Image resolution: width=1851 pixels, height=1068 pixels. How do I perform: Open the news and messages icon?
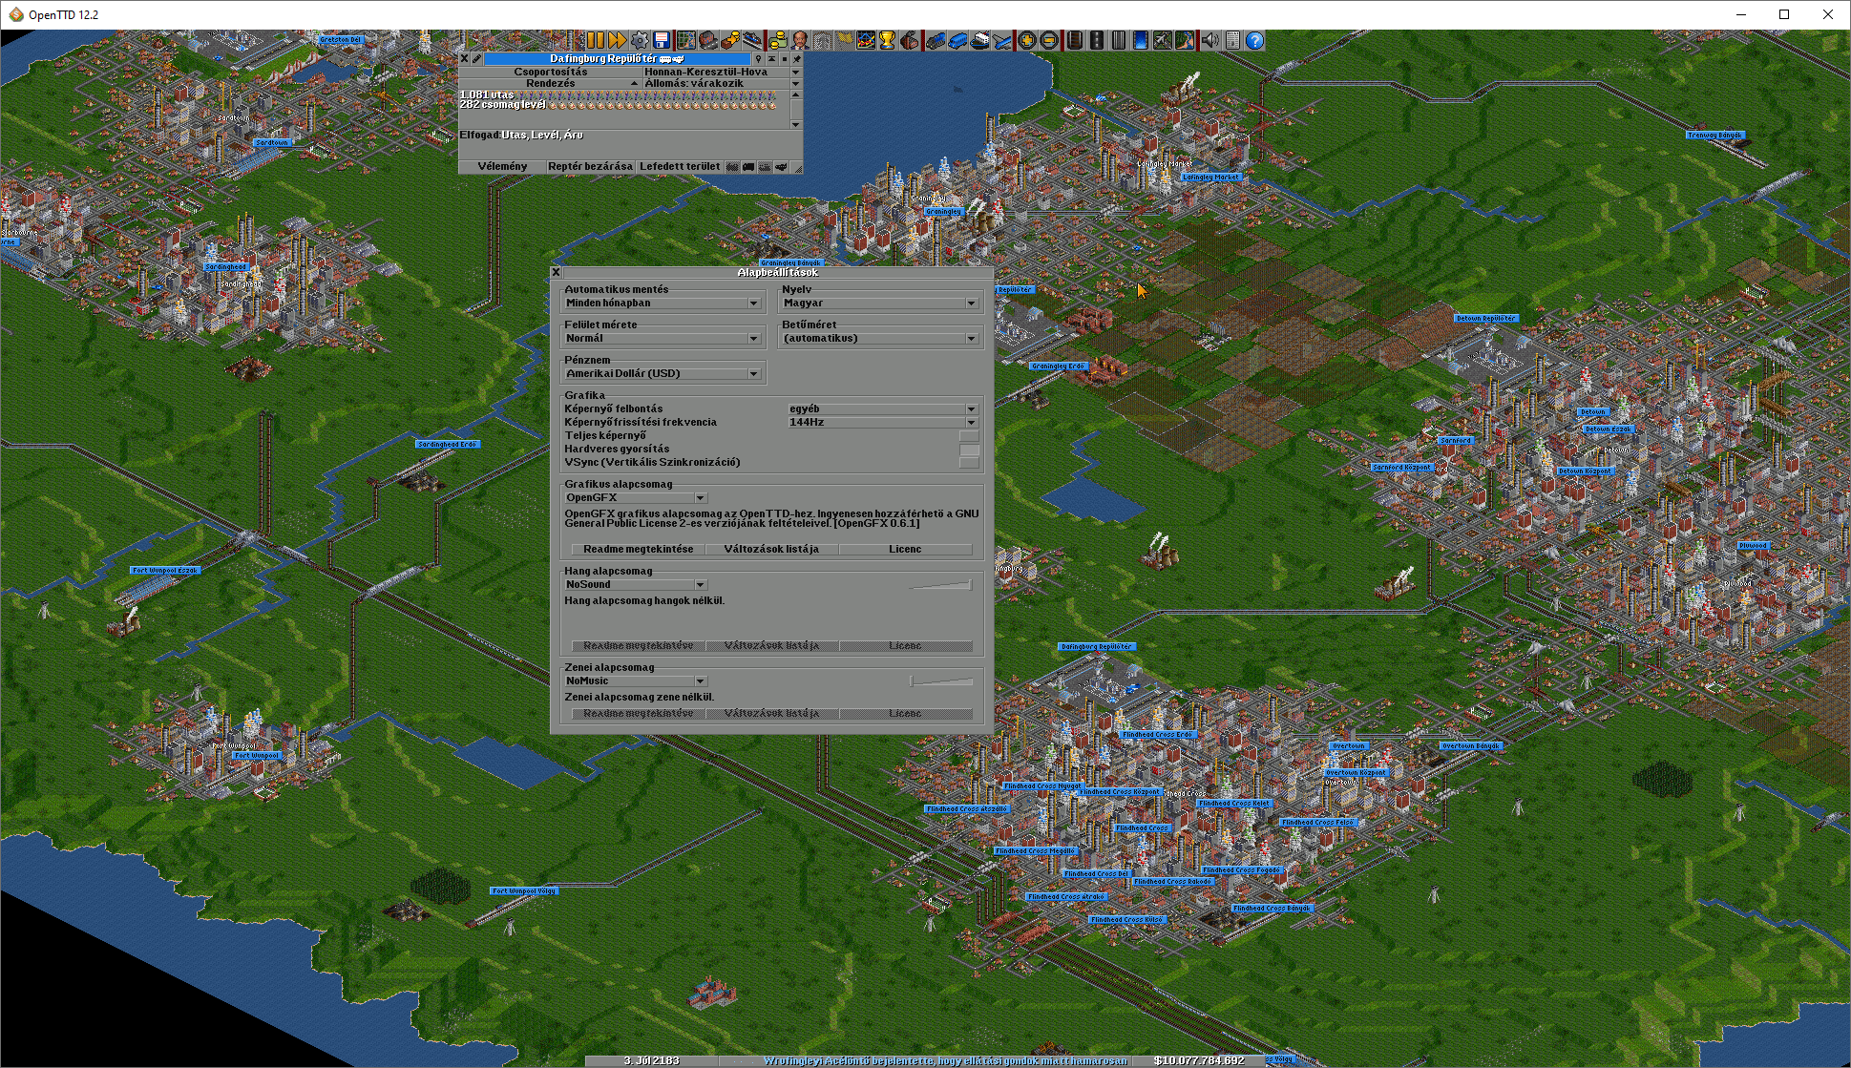1232,40
